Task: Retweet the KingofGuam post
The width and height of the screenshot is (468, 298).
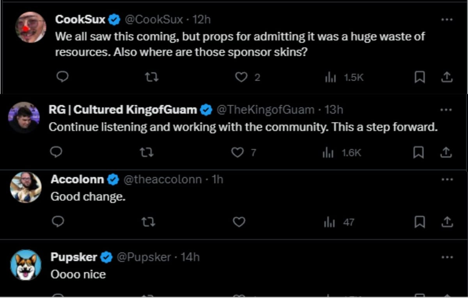Action: click(147, 152)
